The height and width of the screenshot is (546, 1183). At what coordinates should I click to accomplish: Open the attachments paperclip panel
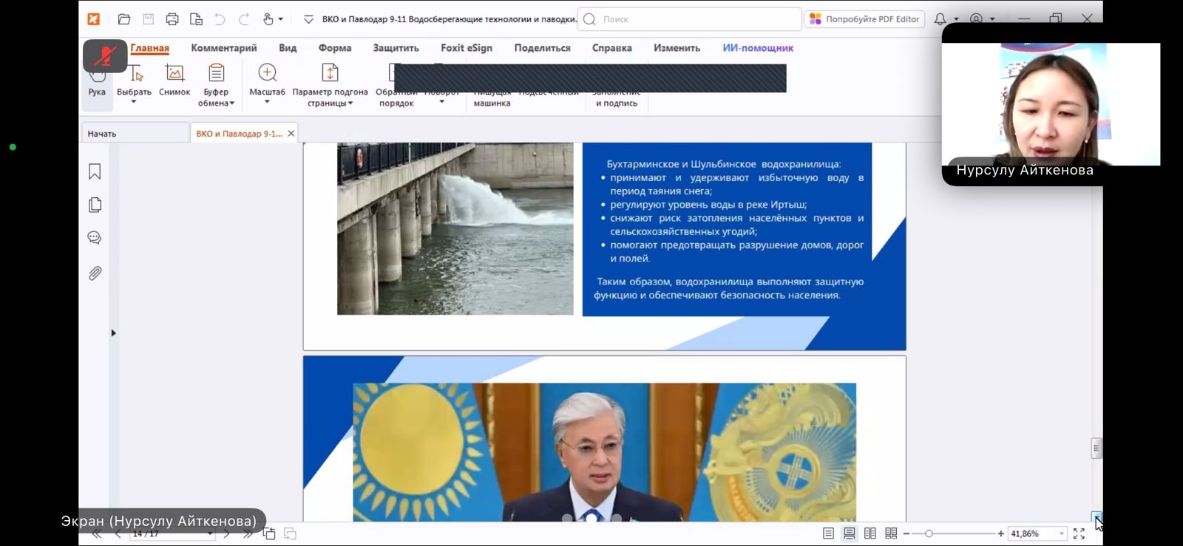pos(95,273)
